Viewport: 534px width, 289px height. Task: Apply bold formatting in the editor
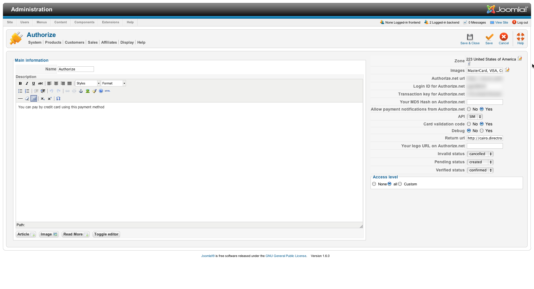pos(20,83)
